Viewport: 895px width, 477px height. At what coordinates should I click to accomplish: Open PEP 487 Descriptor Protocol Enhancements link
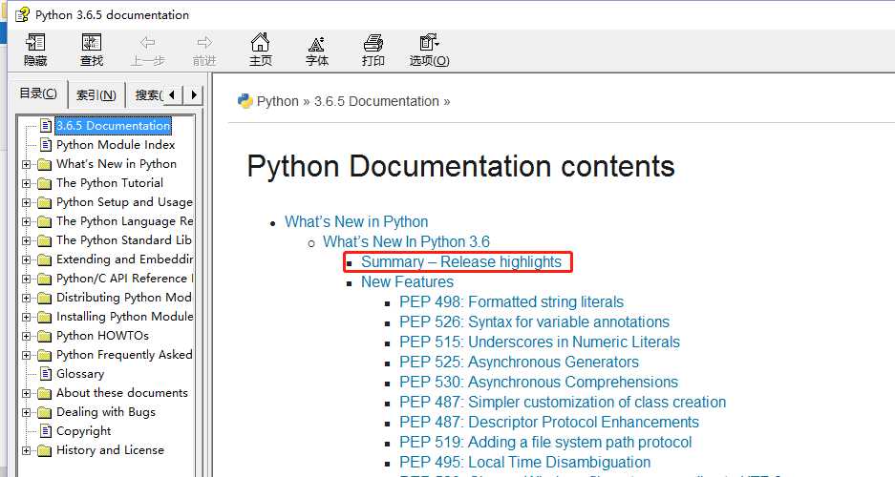(549, 422)
